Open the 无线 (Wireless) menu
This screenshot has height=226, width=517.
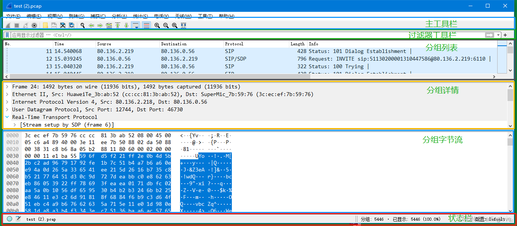pyautogui.click(x=183, y=16)
